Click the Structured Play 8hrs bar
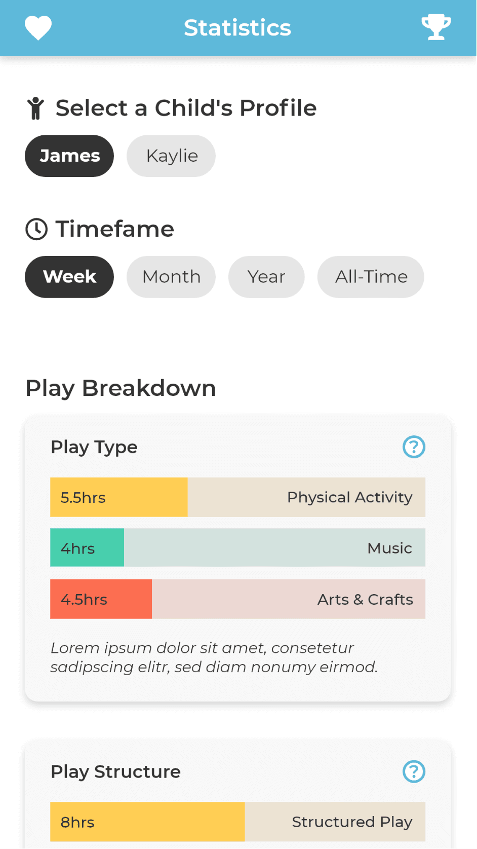 tap(237, 822)
